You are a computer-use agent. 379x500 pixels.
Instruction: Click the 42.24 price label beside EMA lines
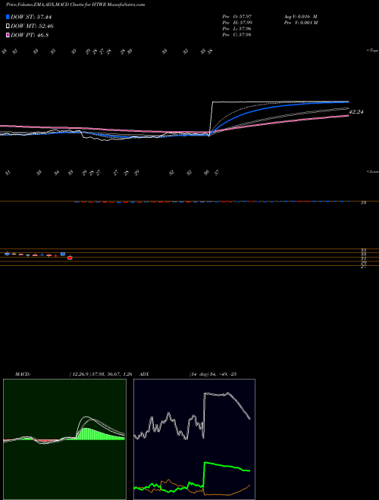tap(356, 112)
